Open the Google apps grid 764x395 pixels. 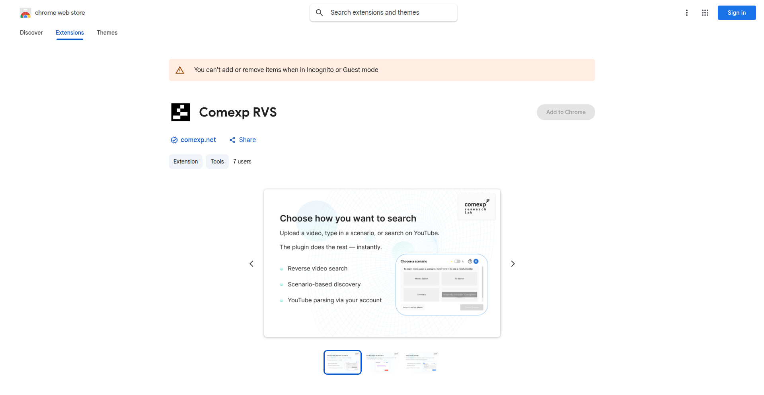click(x=705, y=13)
